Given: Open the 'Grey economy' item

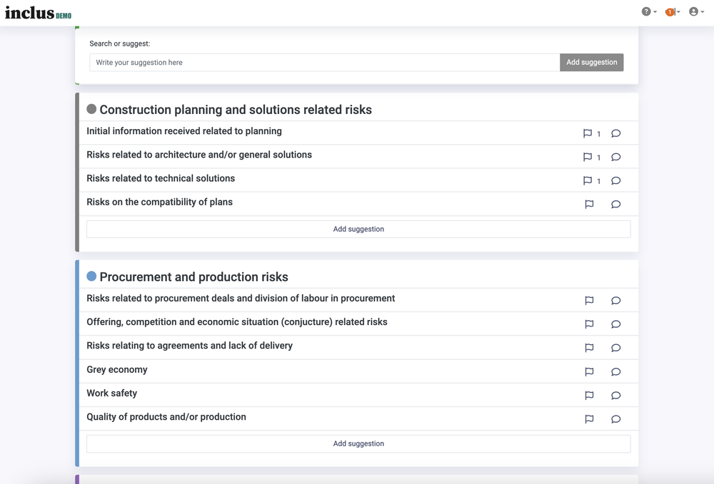Looking at the screenshot, I should coord(117,369).
